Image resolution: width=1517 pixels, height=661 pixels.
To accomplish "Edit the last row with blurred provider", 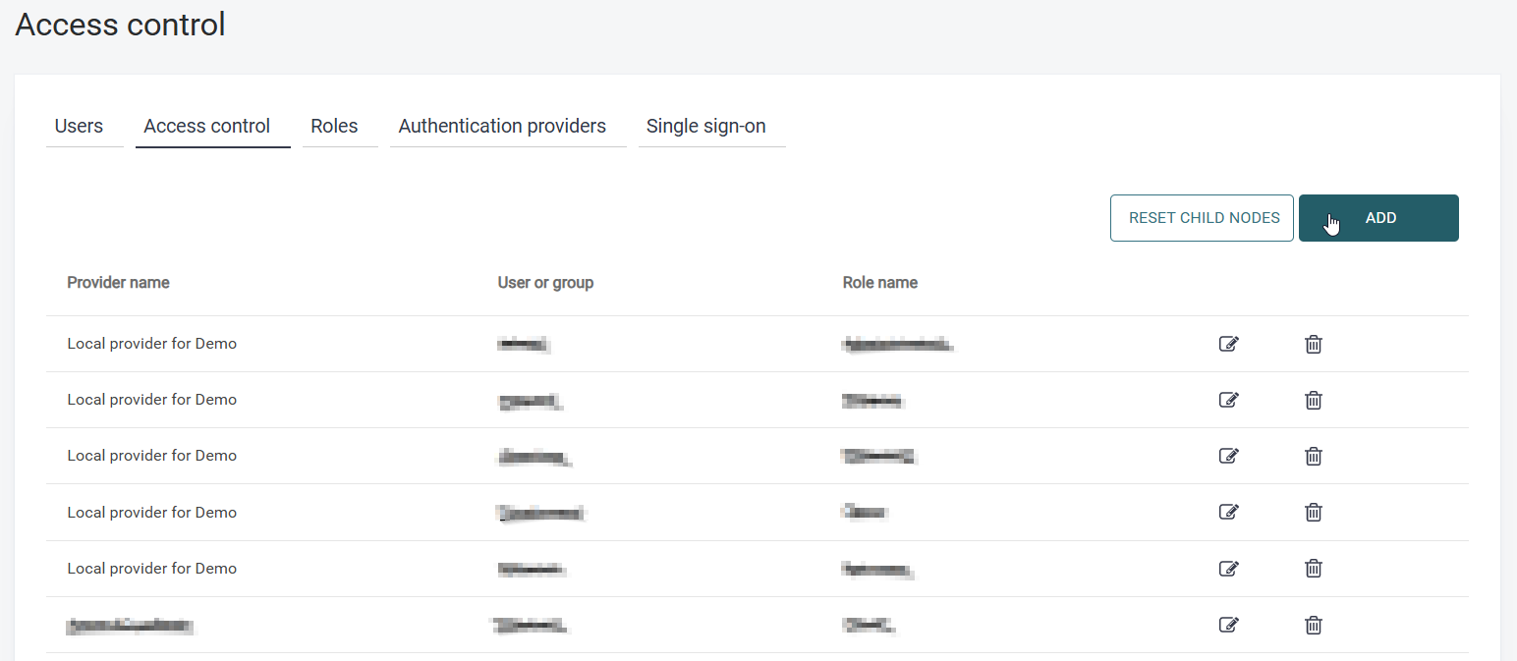I will [1228, 625].
